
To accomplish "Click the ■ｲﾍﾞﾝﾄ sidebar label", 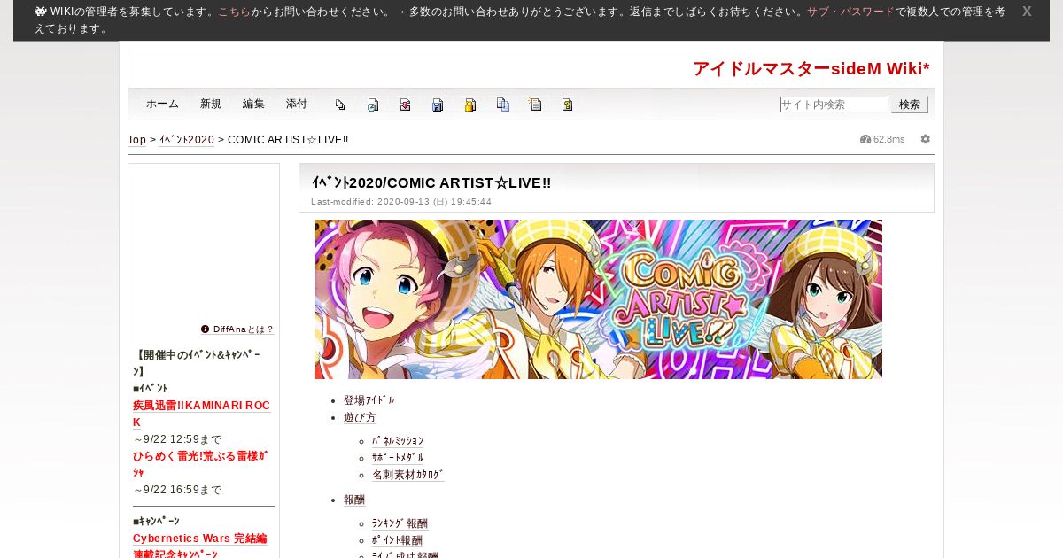I will click(151, 388).
